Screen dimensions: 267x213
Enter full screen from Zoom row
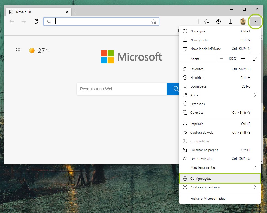coord(255,59)
